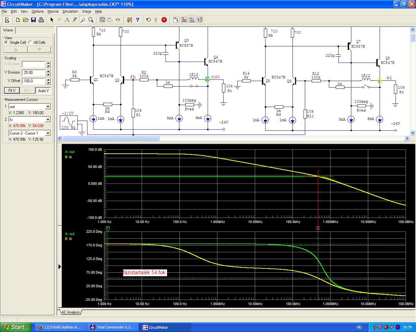Open the cursor 2 'ki' dropdown
The width and height of the screenshot is (416, 332).
point(48,120)
